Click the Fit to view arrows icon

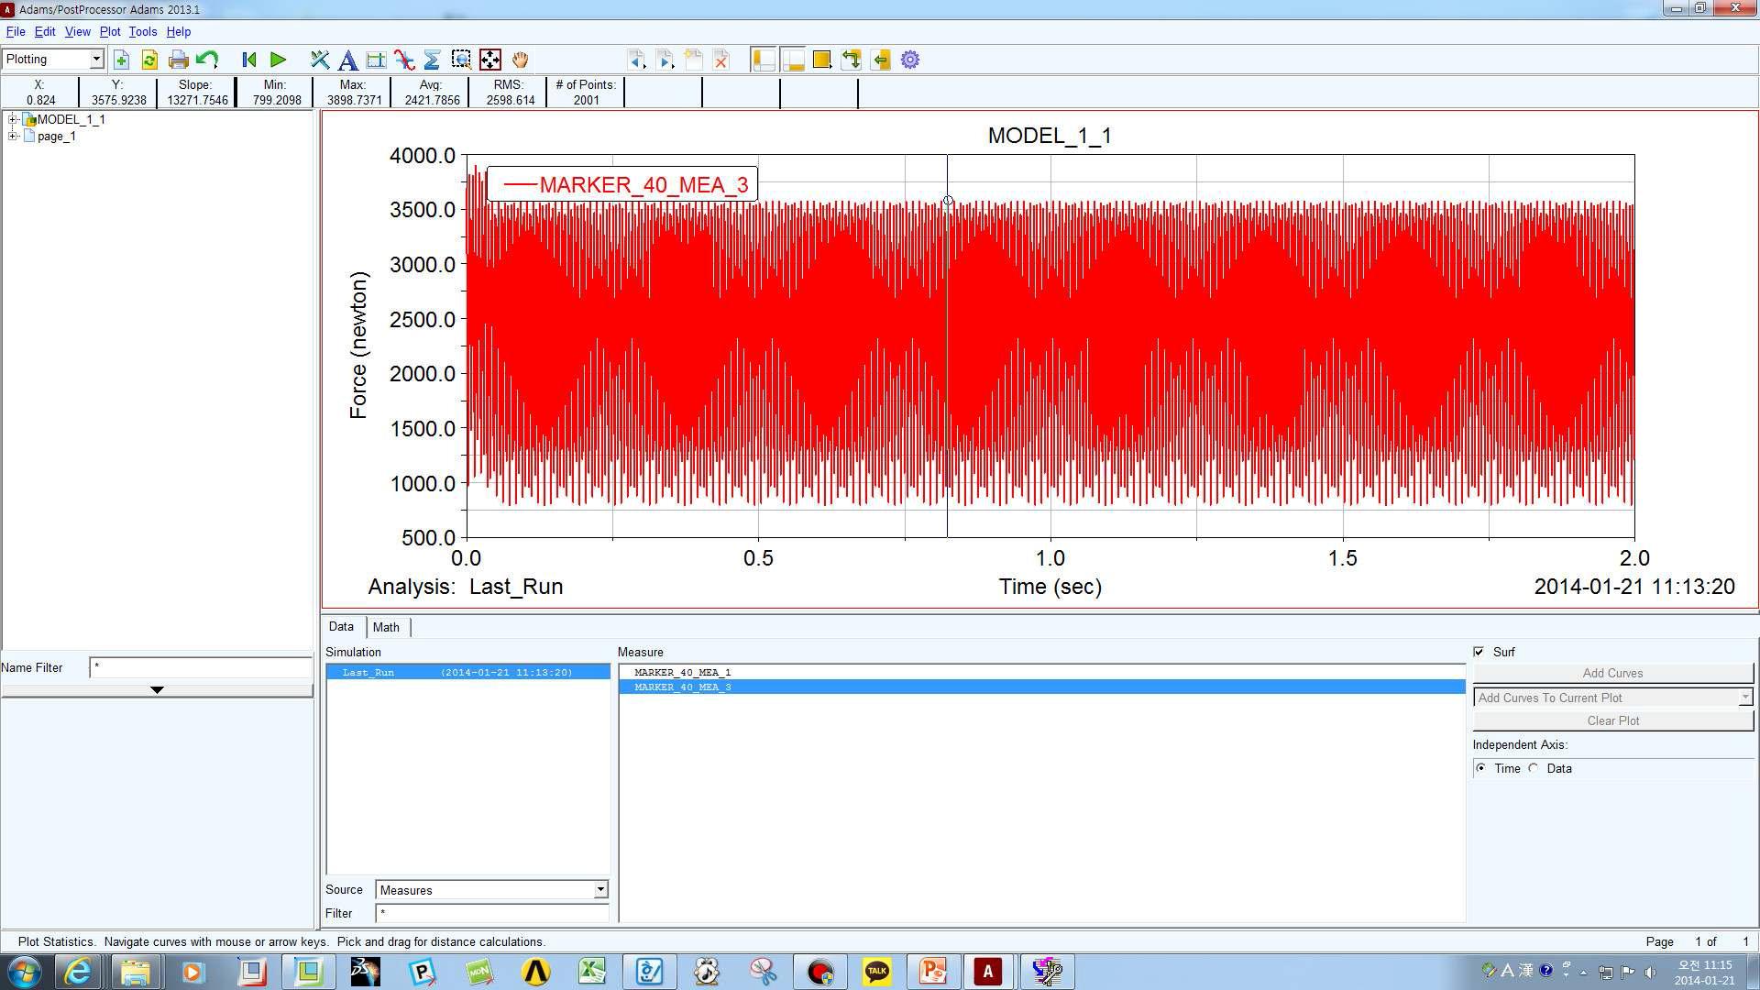[490, 60]
